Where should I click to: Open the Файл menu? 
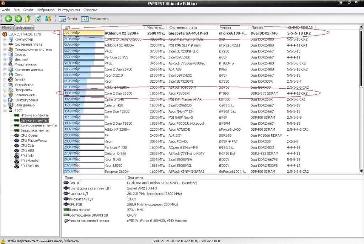tap(6, 10)
